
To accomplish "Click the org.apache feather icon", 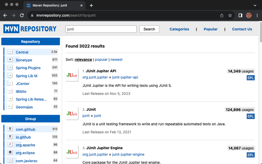I will click(x=10, y=145).
